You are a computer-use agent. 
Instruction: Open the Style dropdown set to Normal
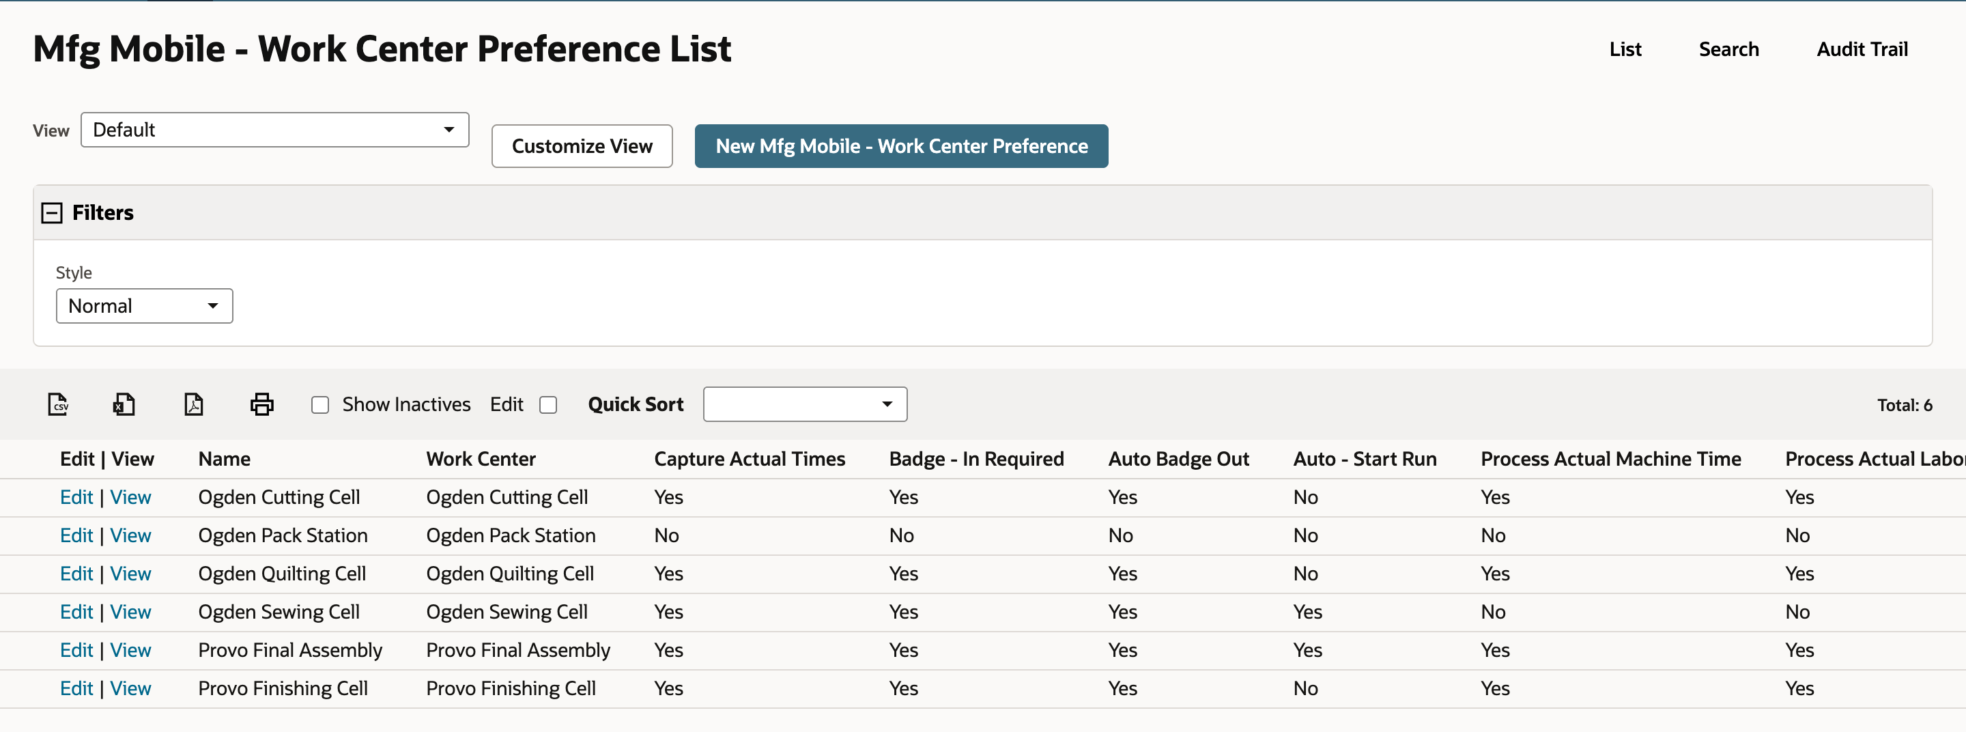(144, 306)
